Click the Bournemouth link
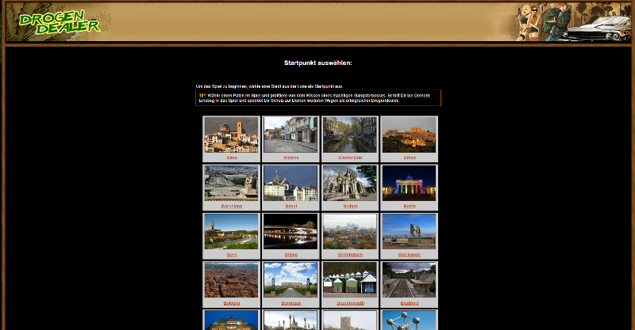The image size is (635, 330). pos(350,303)
